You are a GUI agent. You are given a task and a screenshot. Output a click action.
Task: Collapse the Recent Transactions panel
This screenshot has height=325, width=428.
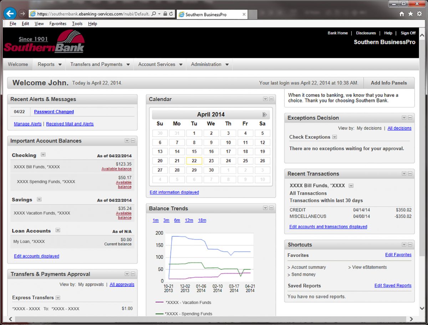(410, 173)
